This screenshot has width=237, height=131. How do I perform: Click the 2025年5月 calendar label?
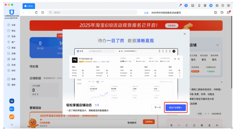tap(216, 114)
